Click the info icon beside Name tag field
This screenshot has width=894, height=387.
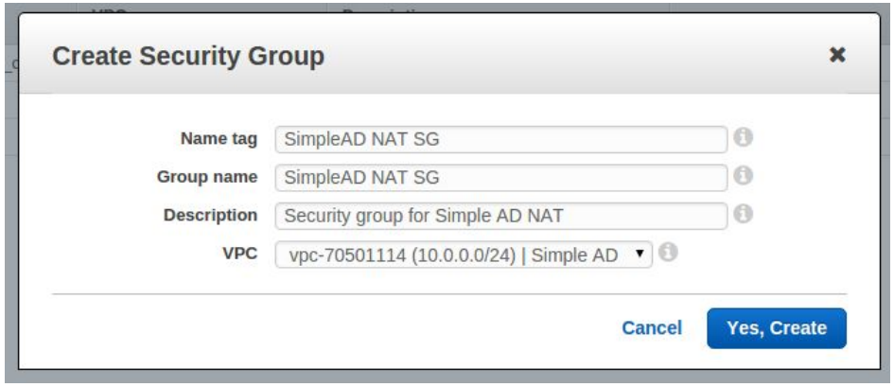coord(744,138)
